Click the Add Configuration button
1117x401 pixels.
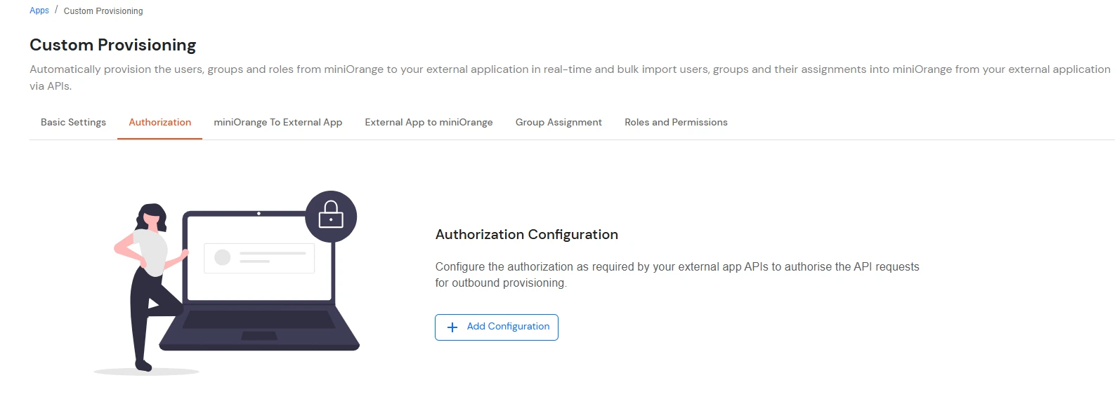(497, 327)
